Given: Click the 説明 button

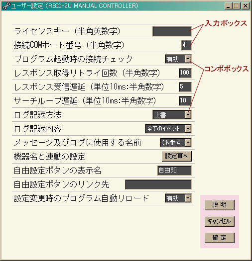Looking at the screenshot, I should [220, 205].
